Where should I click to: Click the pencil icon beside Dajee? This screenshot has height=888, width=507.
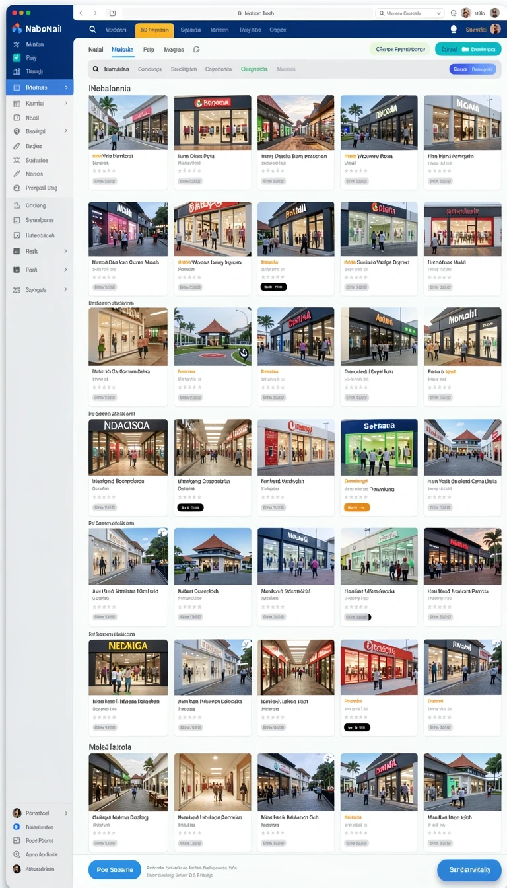[17, 146]
